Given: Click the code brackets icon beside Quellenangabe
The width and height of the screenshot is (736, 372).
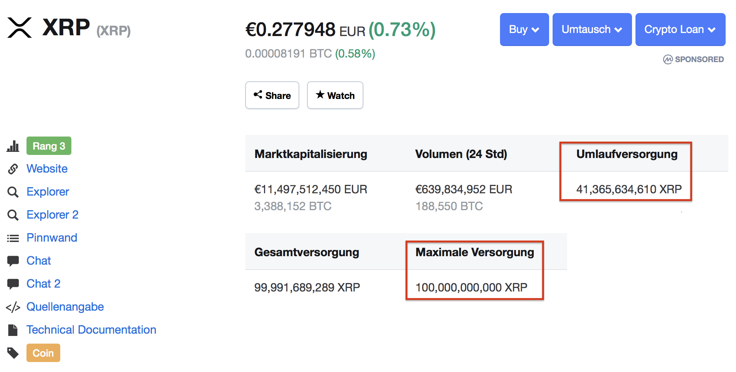Looking at the screenshot, I should point(13,307).
